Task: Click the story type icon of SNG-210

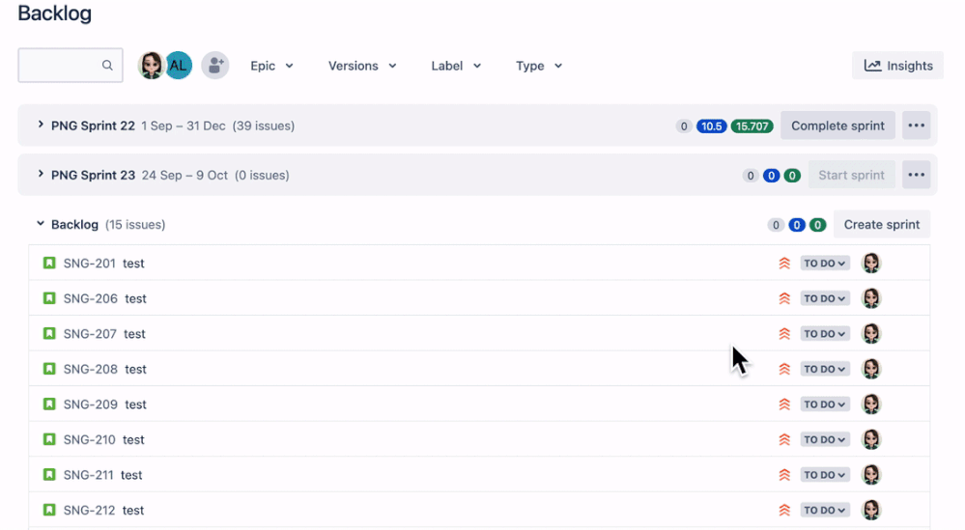Action: tap(49, 439)
